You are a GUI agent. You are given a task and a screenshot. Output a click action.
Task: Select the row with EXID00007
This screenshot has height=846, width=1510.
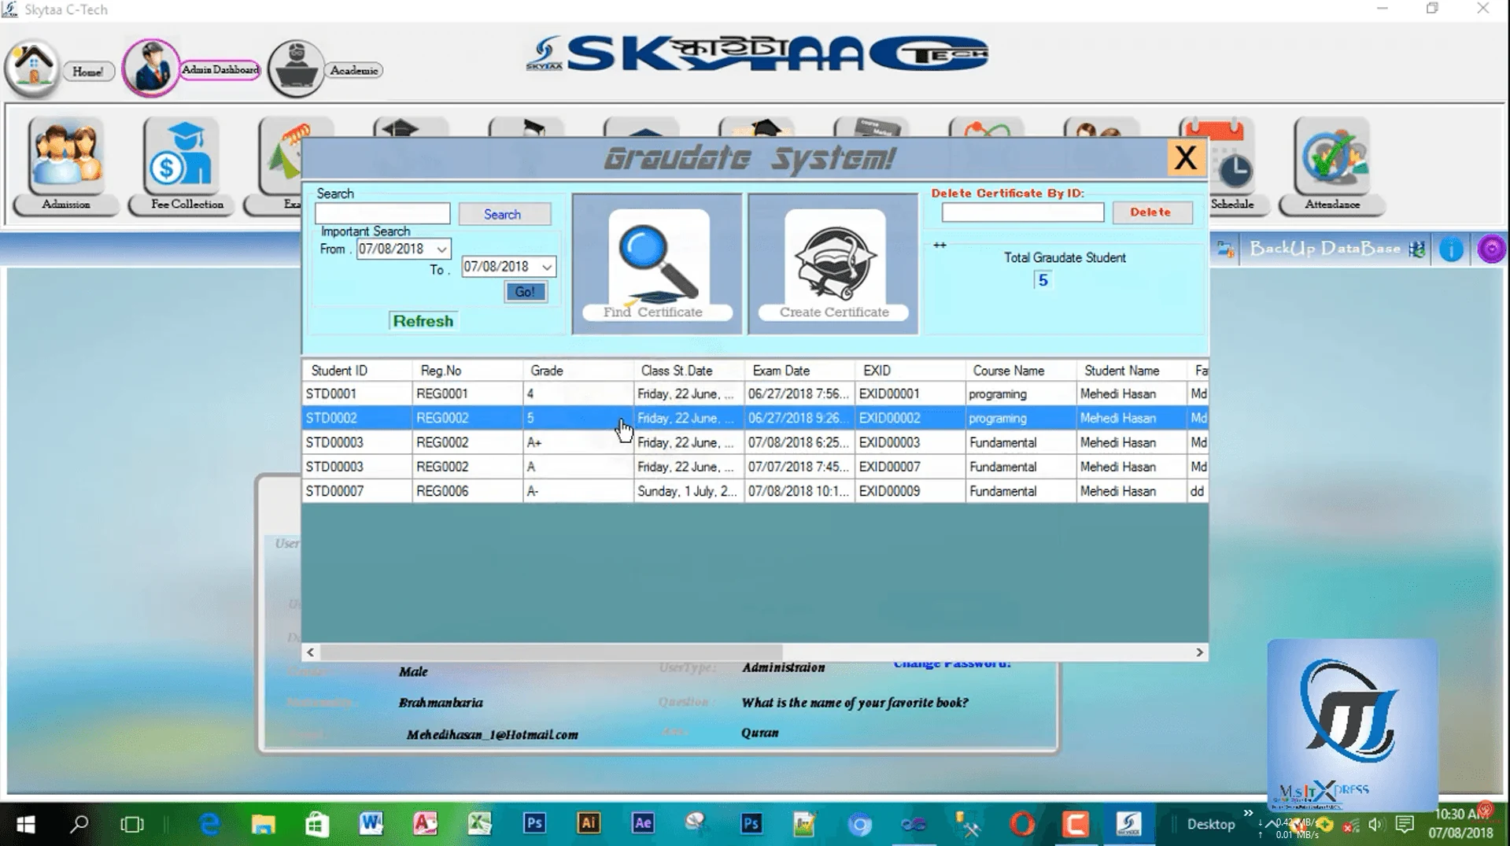(x=755, y=467)
